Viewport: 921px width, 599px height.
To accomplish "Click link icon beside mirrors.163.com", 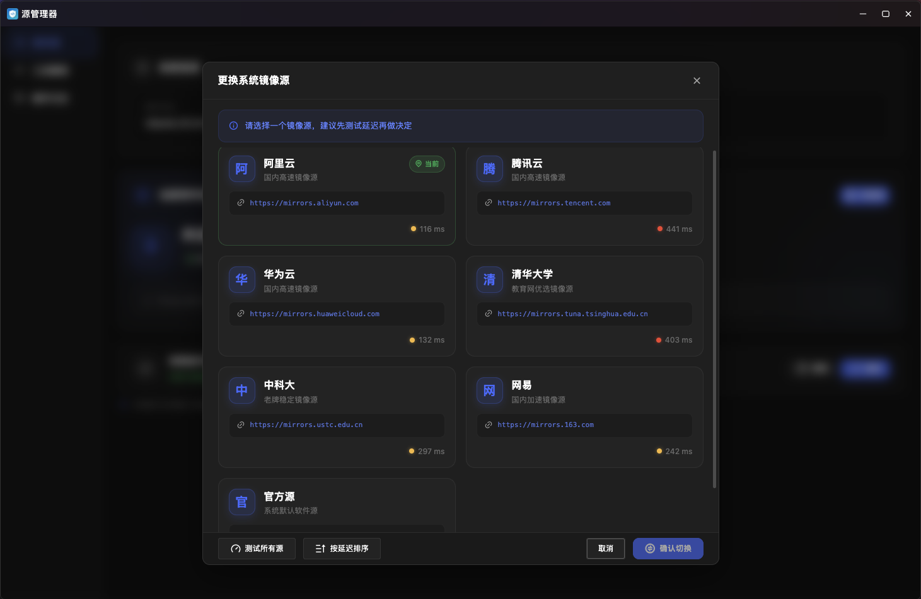I will 489,425.
